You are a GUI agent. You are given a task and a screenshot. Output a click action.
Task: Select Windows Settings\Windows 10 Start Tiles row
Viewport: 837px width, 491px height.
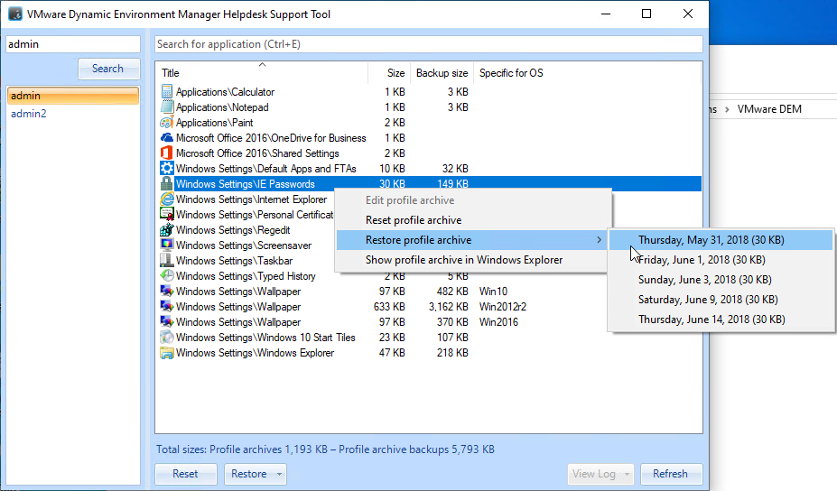point(265,338)
